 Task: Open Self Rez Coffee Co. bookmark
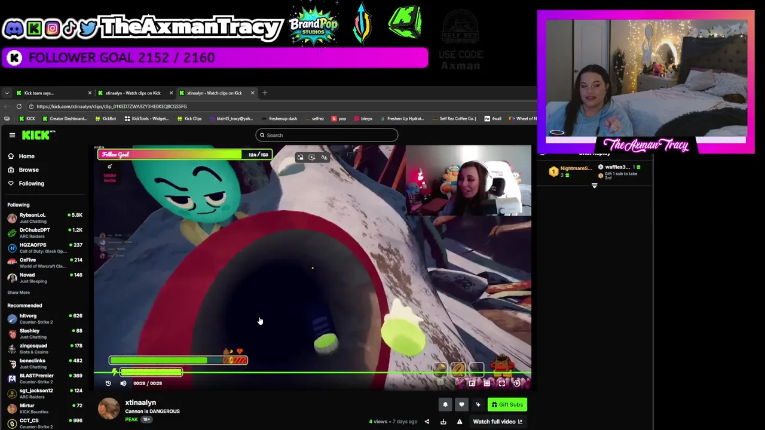click(454, 118)
